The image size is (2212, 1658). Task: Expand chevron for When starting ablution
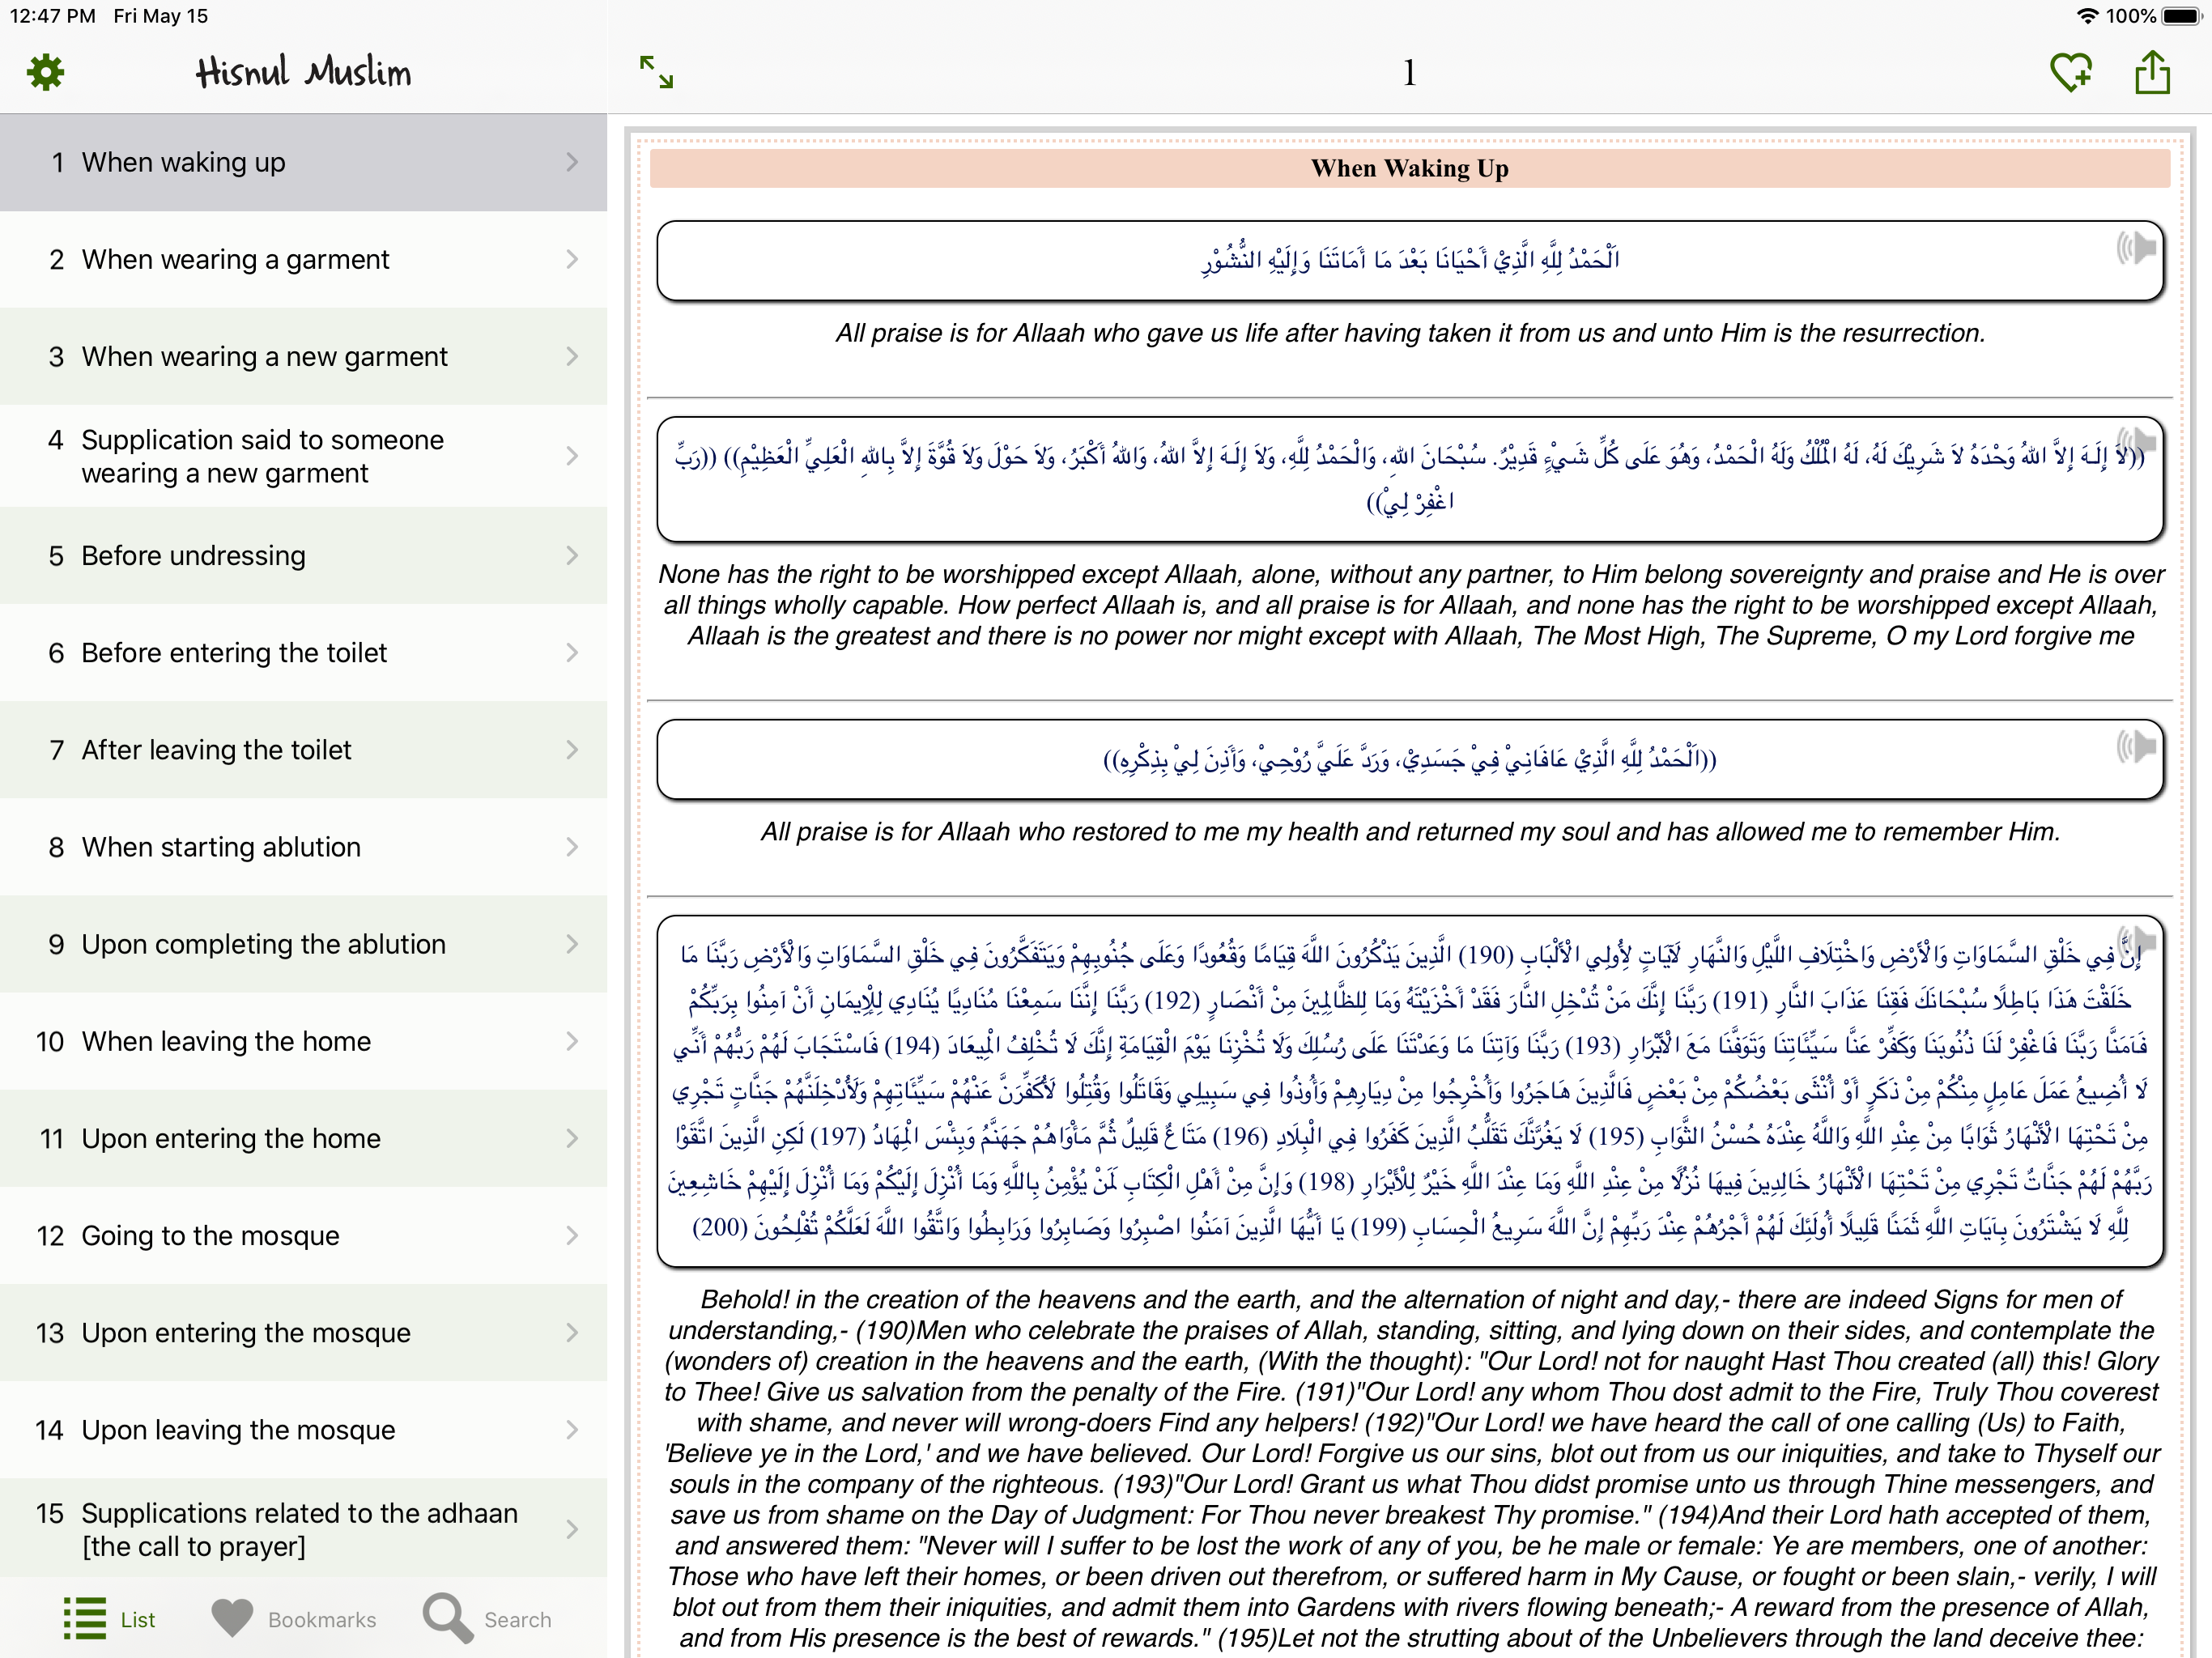[572, 847]
